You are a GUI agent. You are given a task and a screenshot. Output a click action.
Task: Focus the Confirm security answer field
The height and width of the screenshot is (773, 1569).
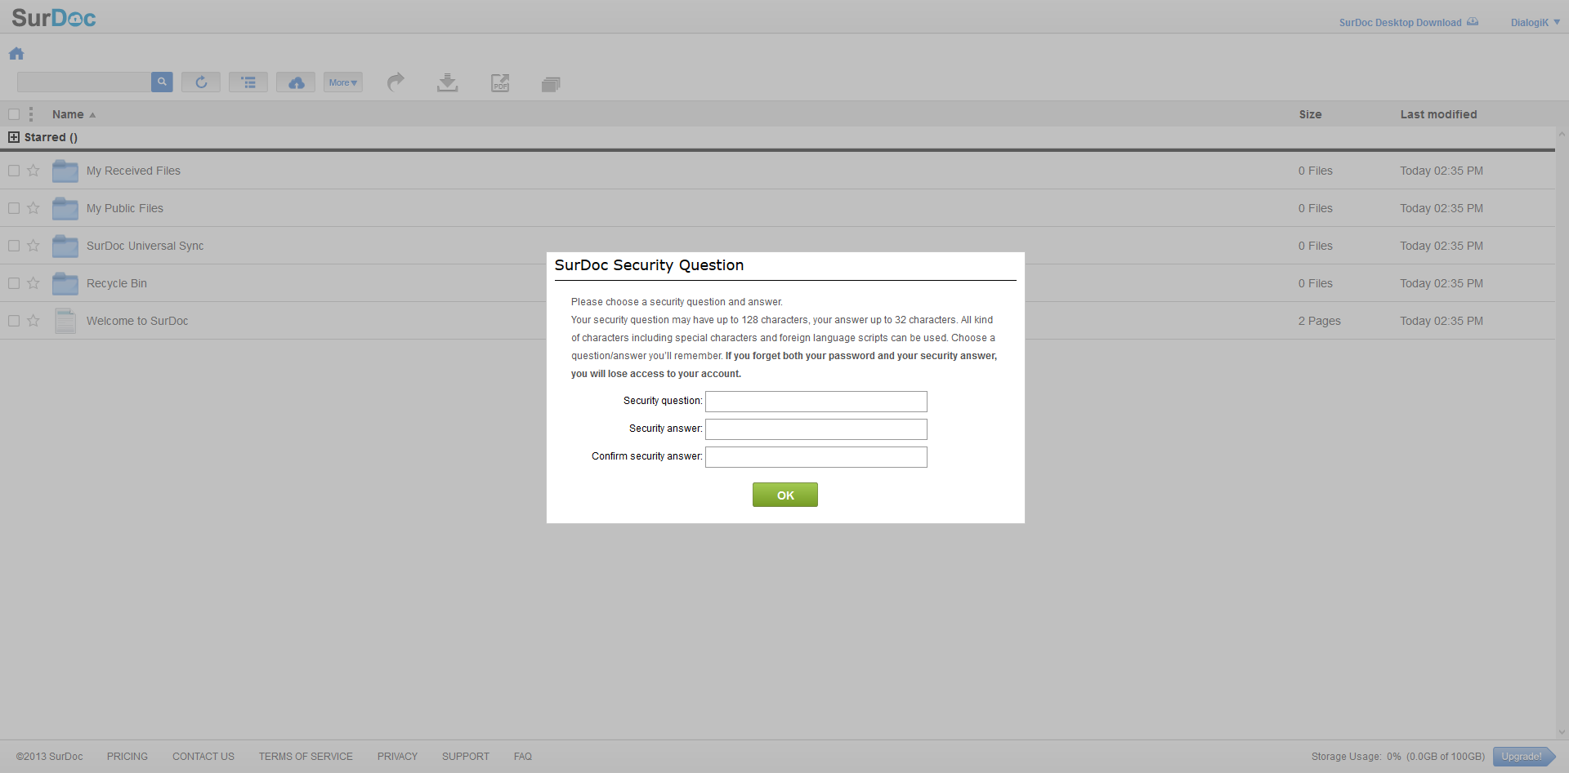tap(816, 457)
